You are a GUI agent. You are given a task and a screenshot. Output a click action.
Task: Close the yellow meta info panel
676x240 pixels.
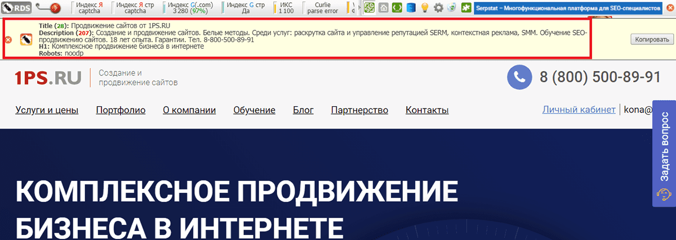[x=8, y=40]
